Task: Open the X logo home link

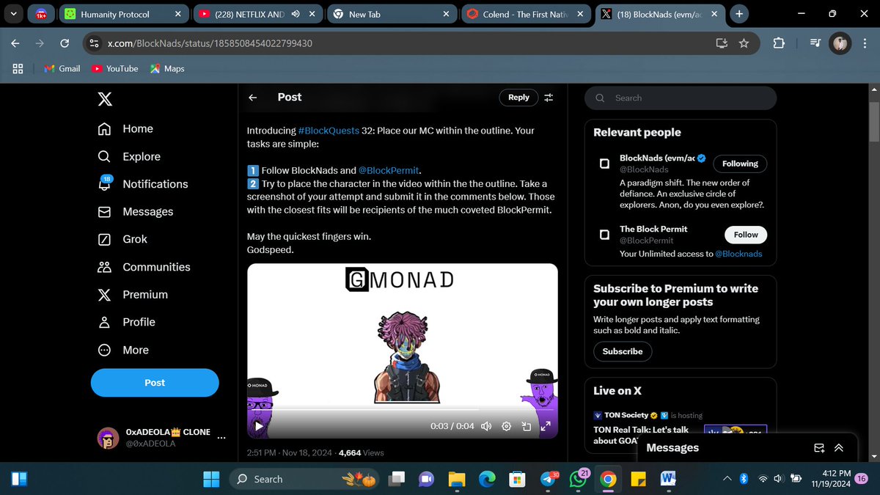Action: click(x=105, y=98)
